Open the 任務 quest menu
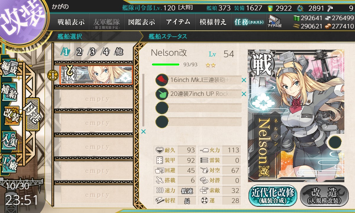The image size is (355, 213). (x=248, y=22)
